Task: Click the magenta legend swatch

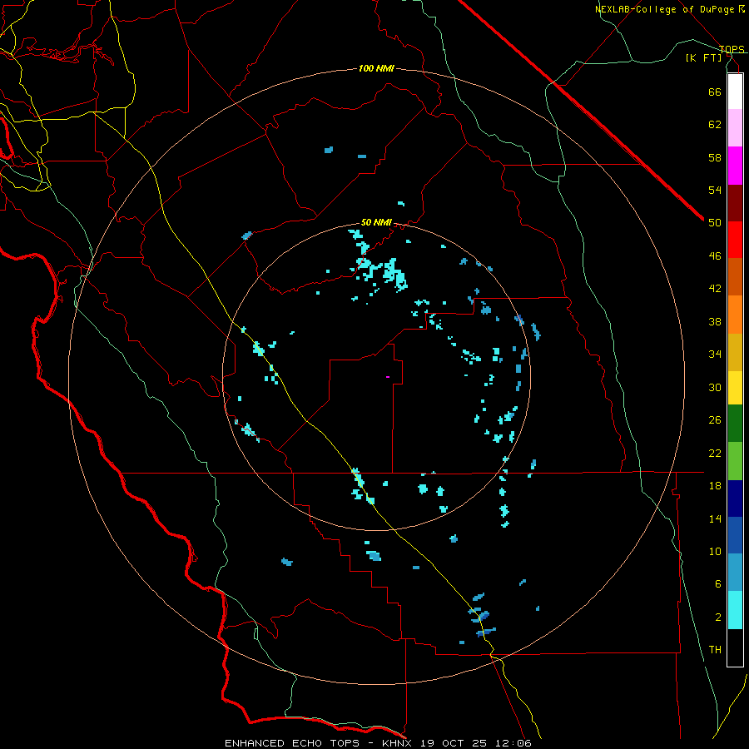Action: click(x=735, y=166)
